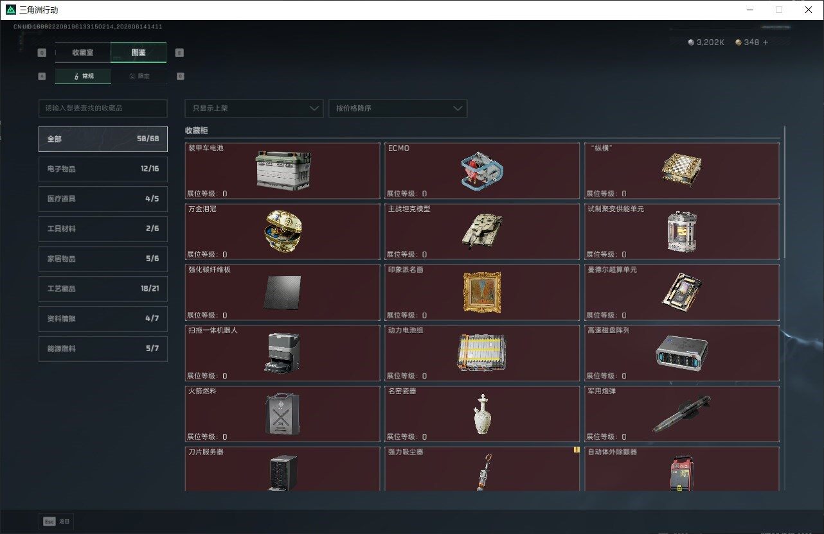The image size is (824, 534).
Task: Click the yellow badge on 强力吸尘器 card
Action: point(577,450)
